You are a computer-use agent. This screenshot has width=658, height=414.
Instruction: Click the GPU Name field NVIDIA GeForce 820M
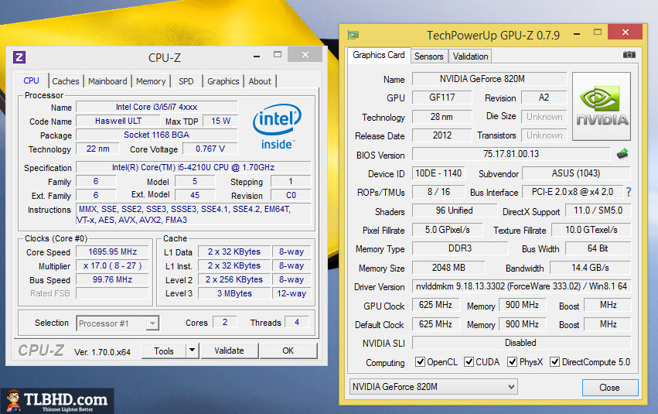[489, 79]
